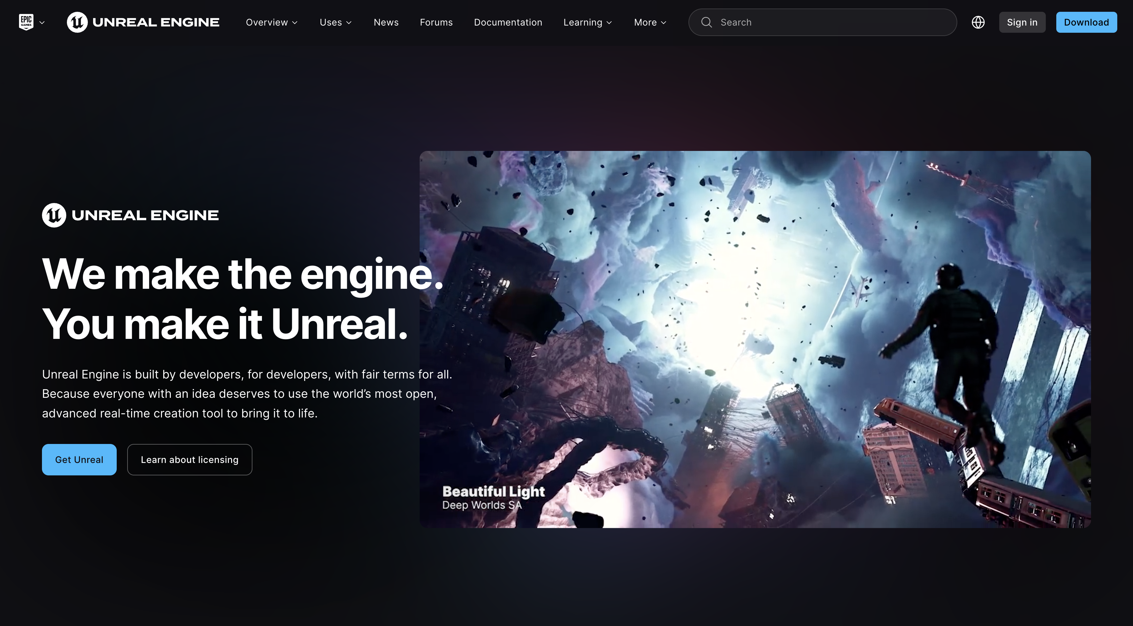The width and height of the screenshot is (1133, 626).
Task: Click Learn about licensing button
Action: tap(189, 459)
